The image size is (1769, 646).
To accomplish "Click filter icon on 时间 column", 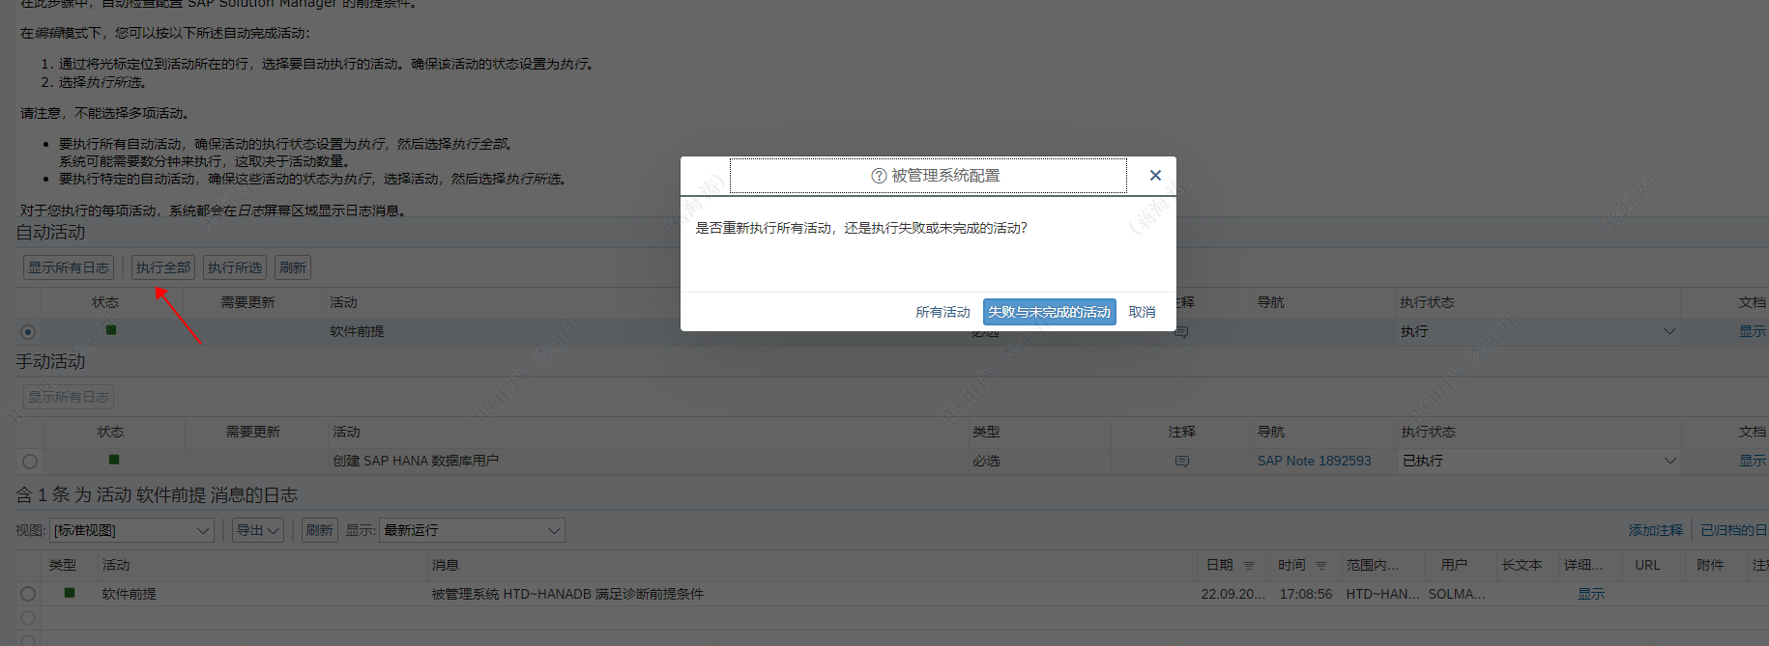I will coord(1321,566).
